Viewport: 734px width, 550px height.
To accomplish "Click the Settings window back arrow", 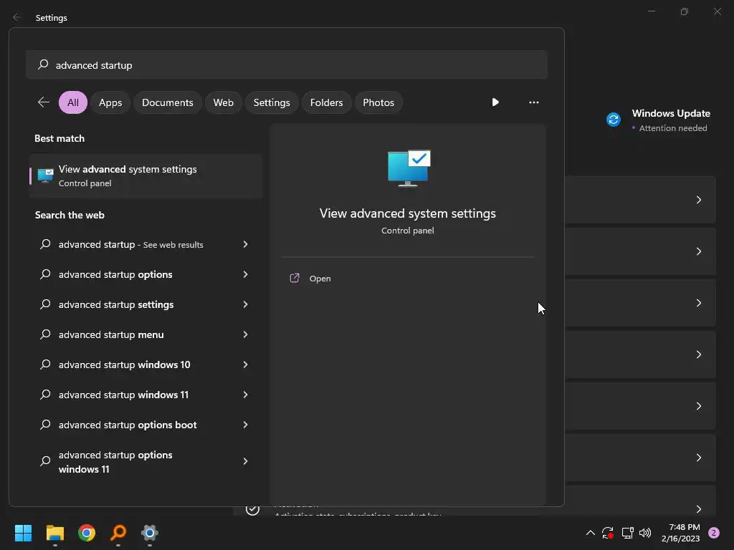I will click(16, 17).
